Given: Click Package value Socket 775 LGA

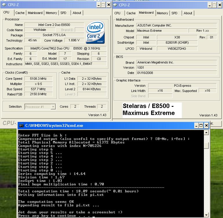Looking at the screenshot, I should [x=54, y=35].
